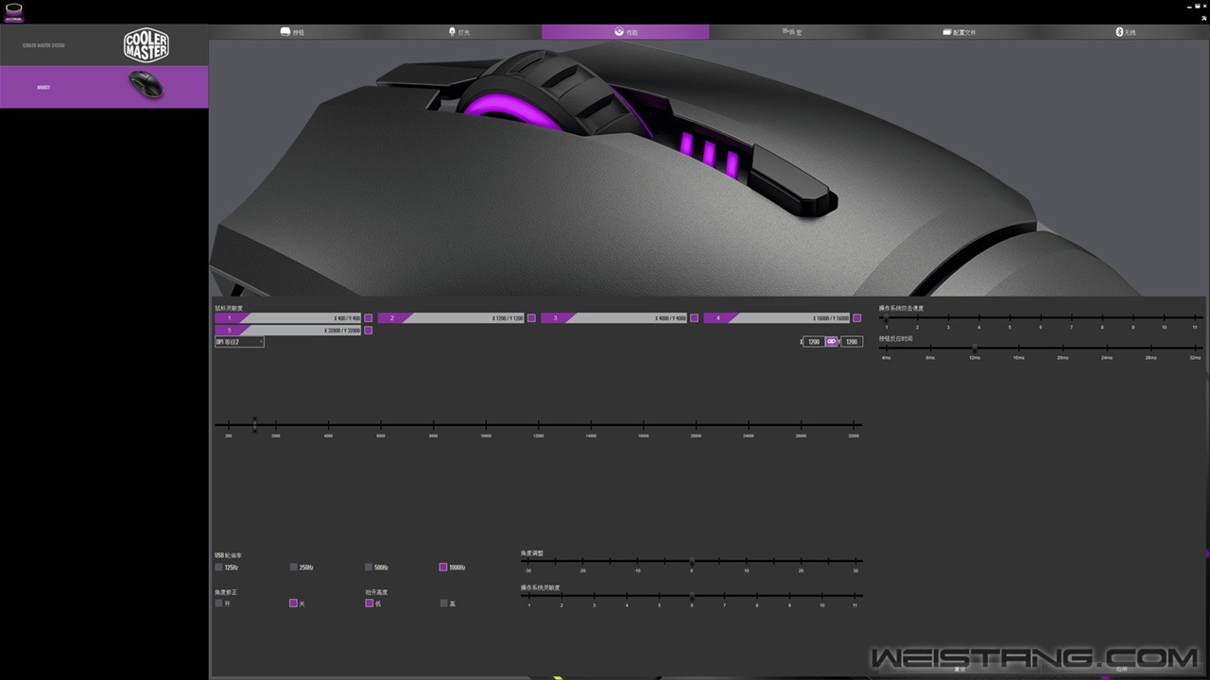Click the Y DPI value field

tap(852, 342)
